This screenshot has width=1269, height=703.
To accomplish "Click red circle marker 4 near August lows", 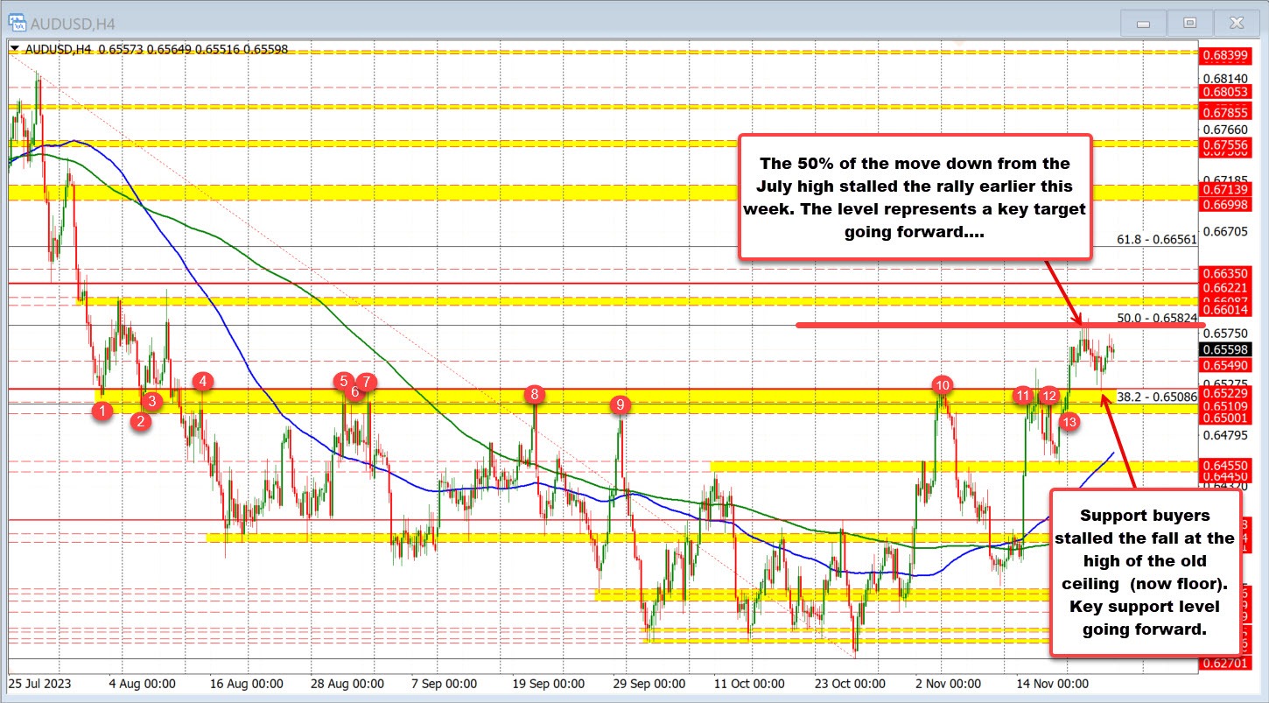I will [202, 381].
